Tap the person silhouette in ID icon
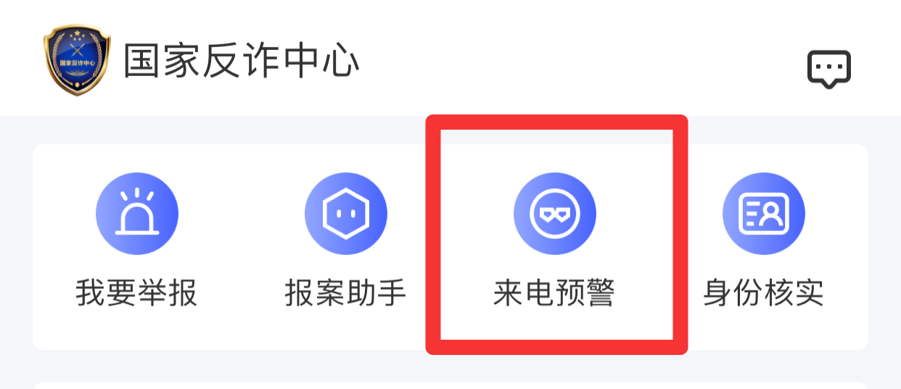 [775, 213]
